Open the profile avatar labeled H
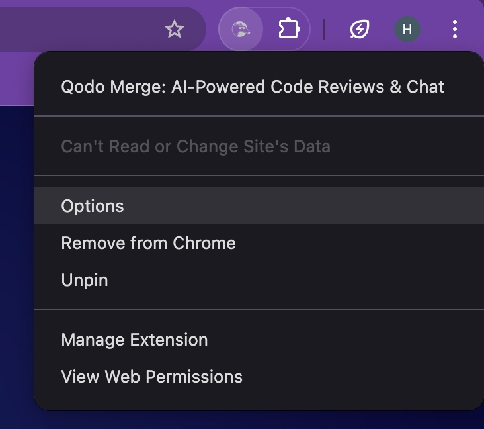The width and height of the screenshot is (484, 429). coord(407,29)
